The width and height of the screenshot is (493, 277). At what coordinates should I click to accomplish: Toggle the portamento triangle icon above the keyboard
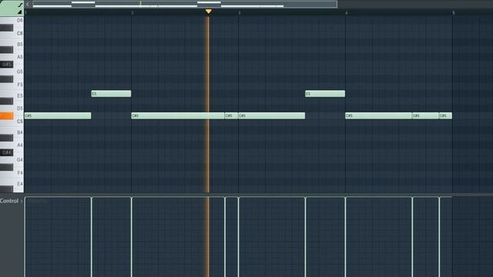(20, 12)
